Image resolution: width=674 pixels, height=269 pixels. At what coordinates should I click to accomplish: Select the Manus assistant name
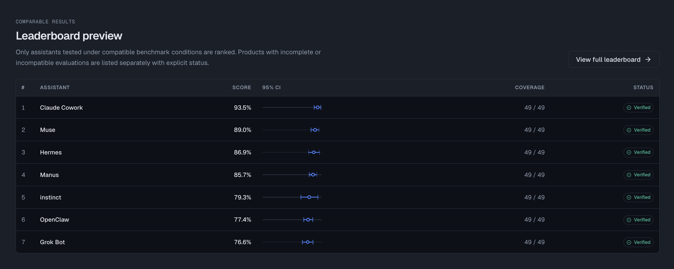click(49, 175)
